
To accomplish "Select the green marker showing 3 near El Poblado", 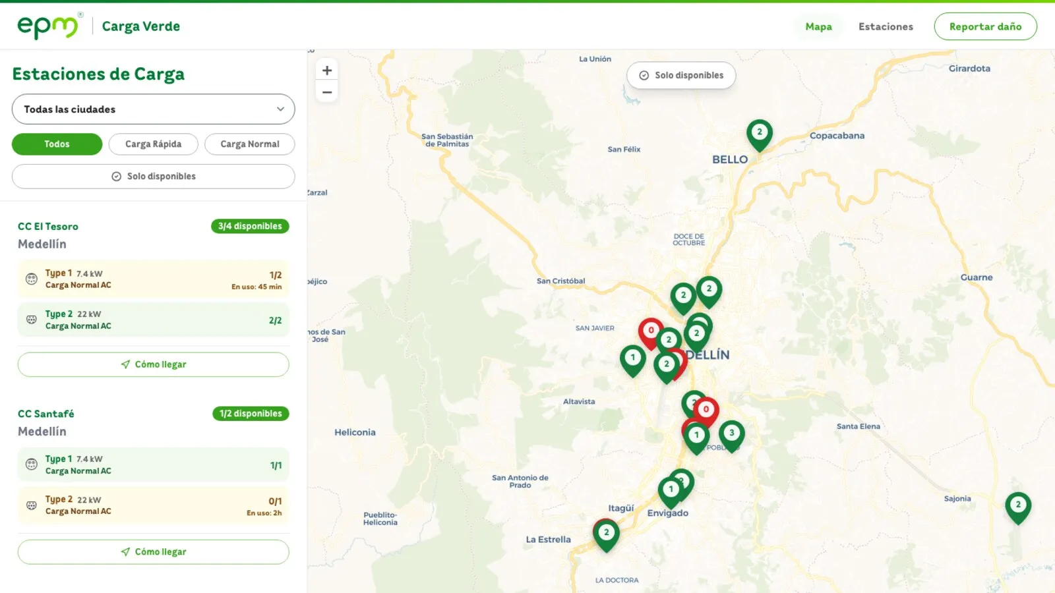I will [731, 435].
